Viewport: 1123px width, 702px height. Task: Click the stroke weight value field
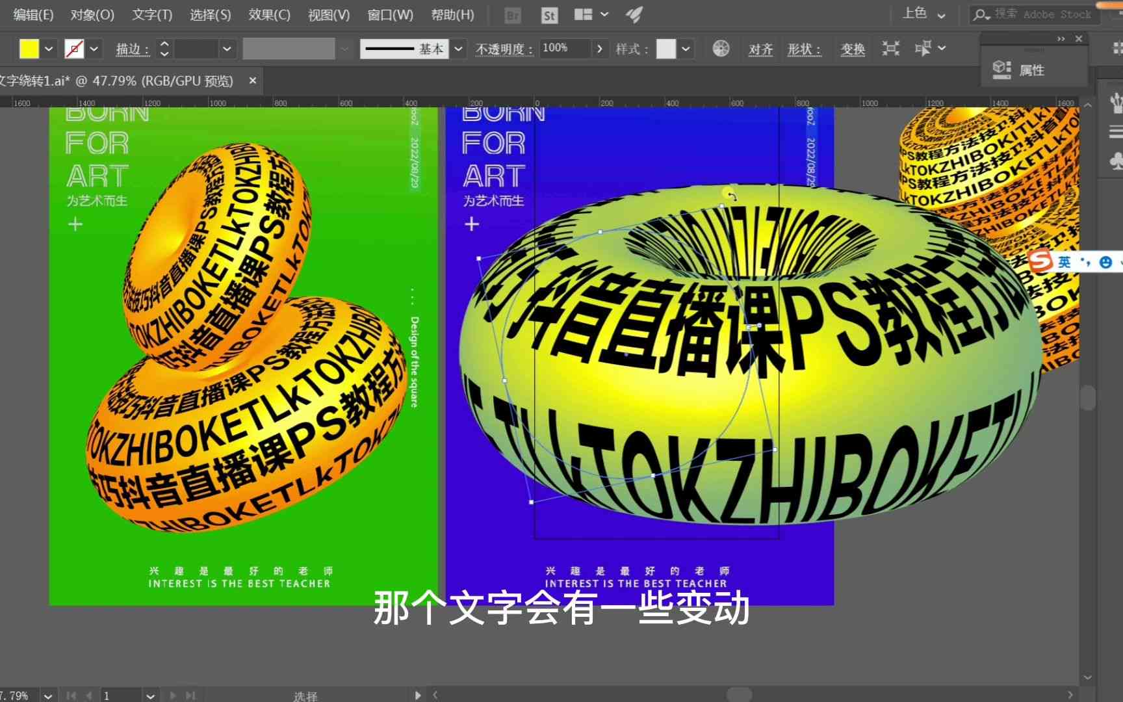click(196, 49)
